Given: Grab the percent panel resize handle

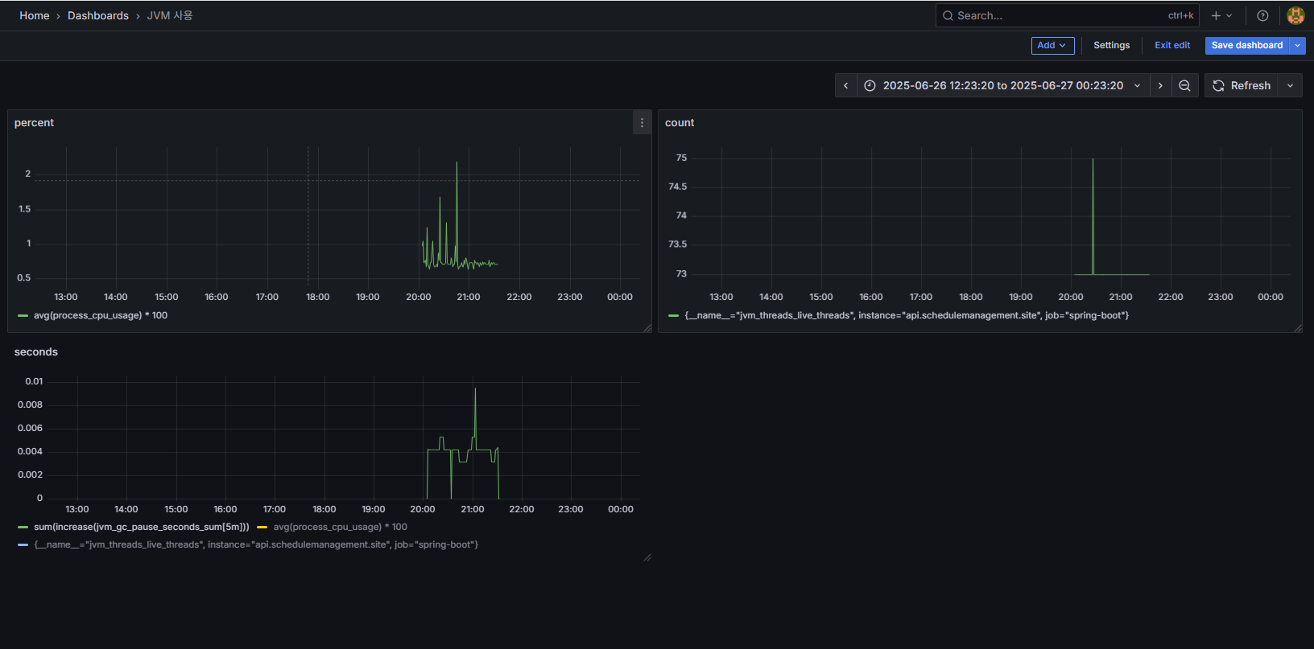Looking at the screenshot, I should click(x=647, y=328).
